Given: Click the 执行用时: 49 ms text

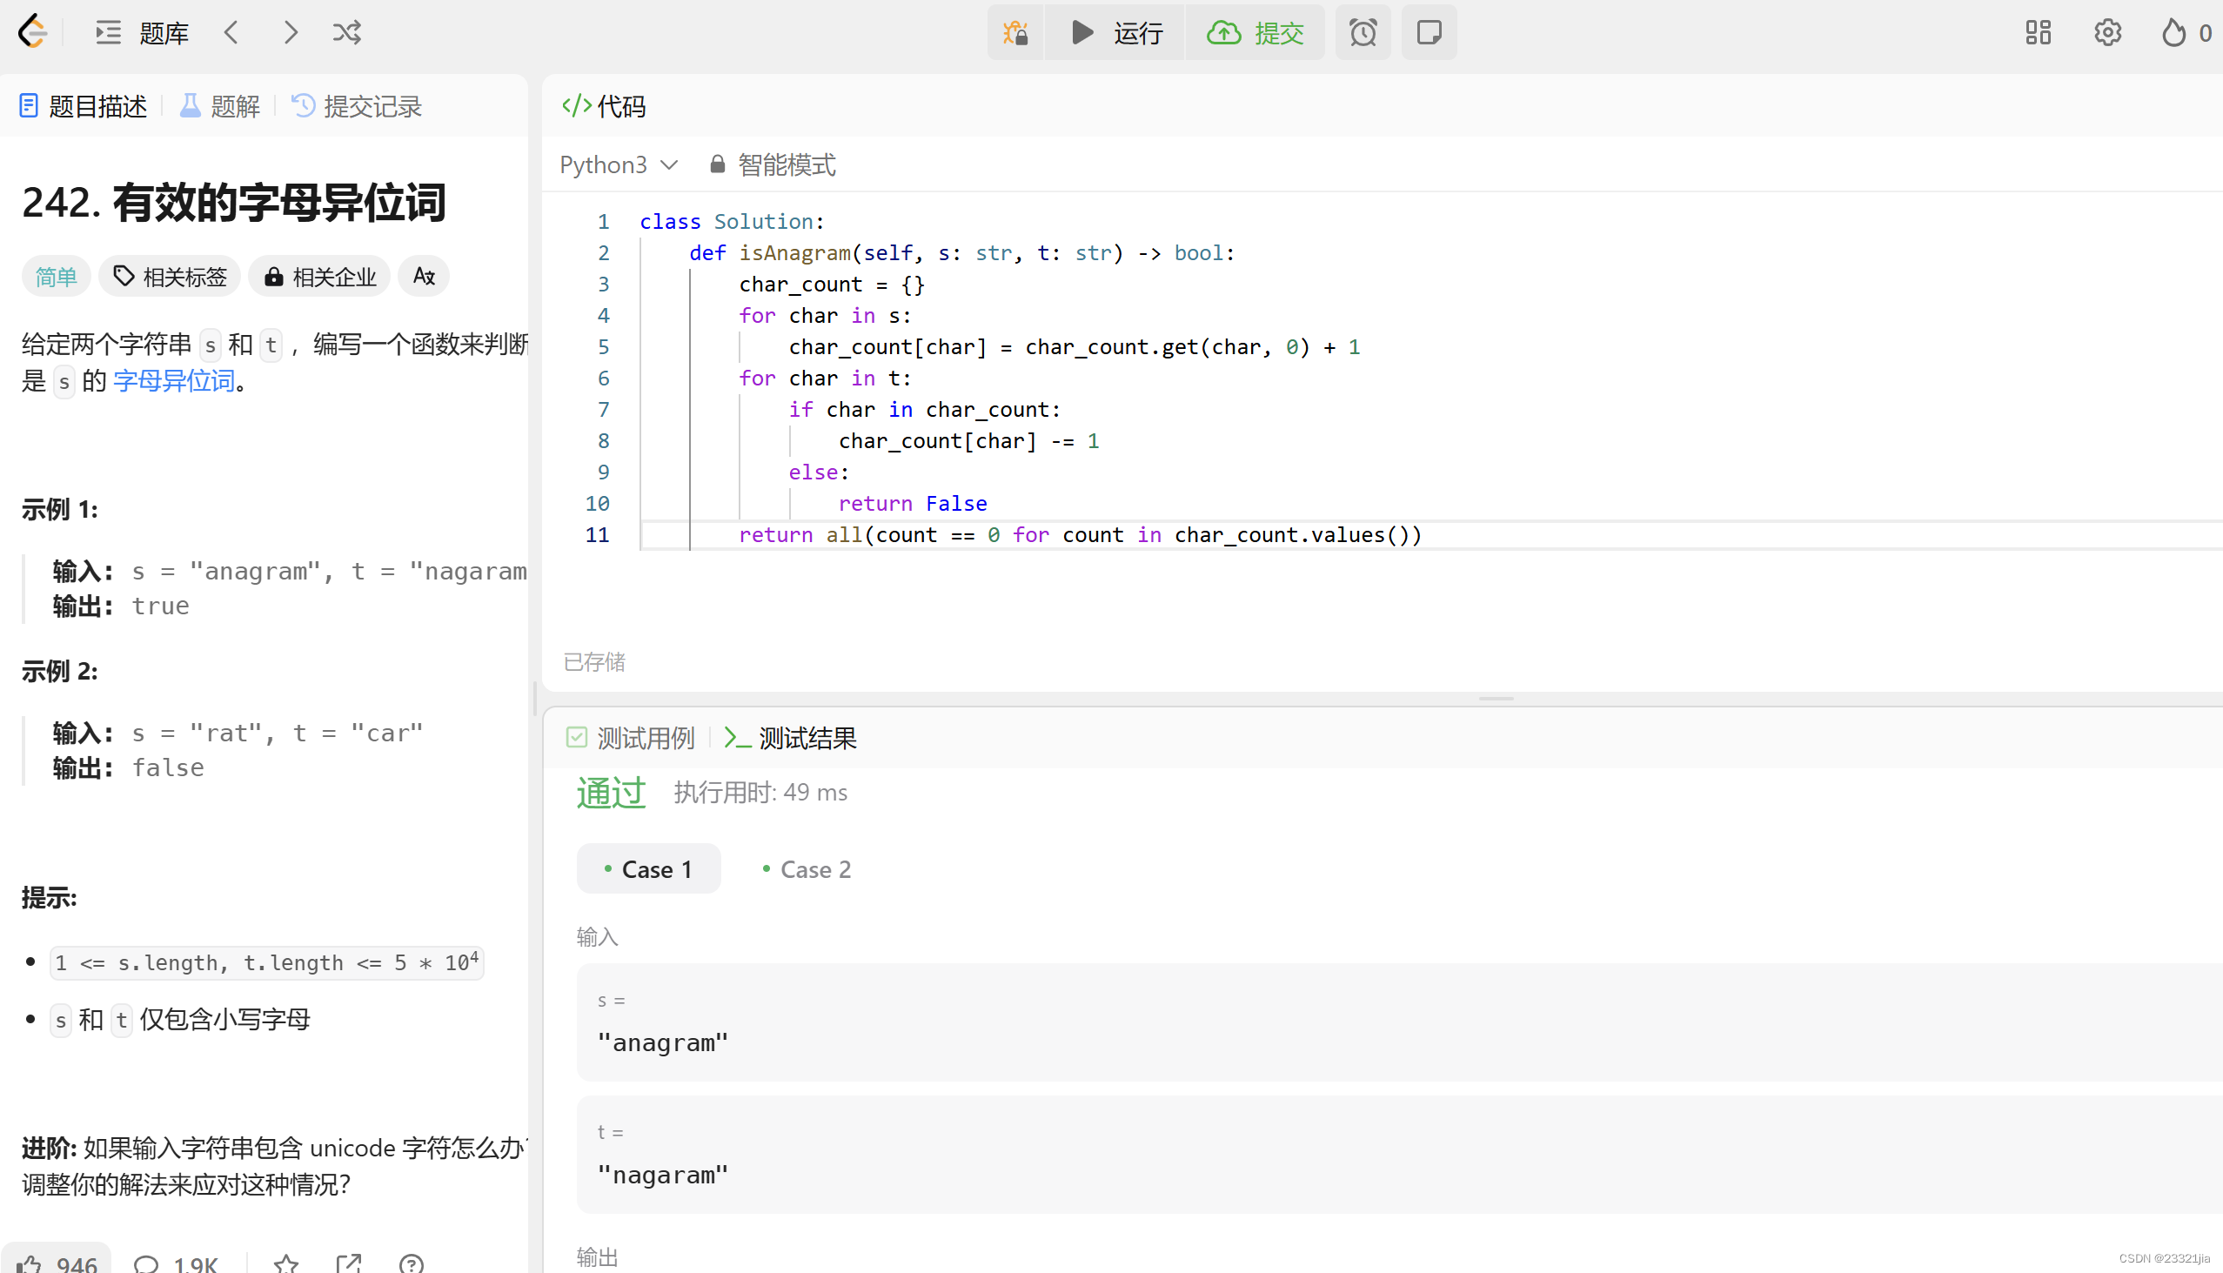Looking at the screenshot, I should point(760,792).
